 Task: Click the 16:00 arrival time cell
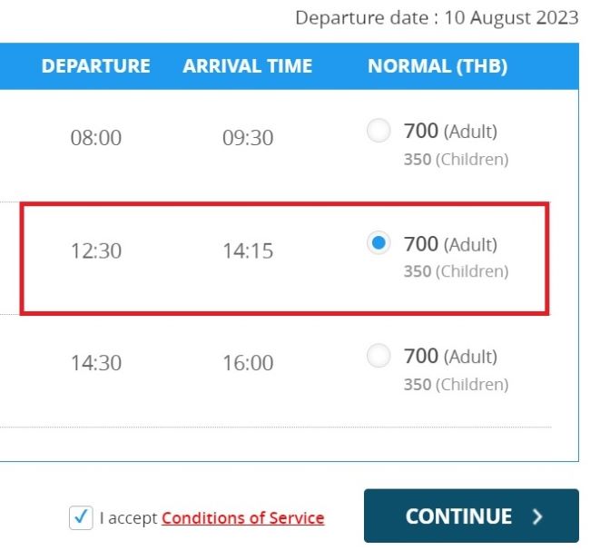[248, 363]
